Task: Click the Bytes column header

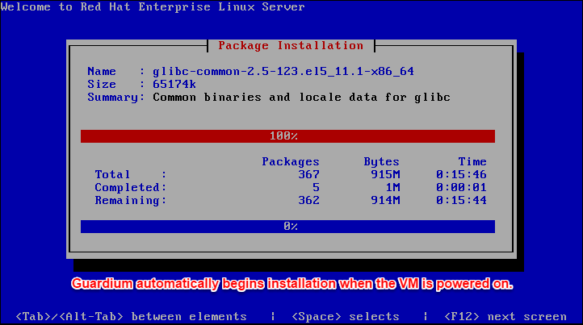Action: 380,161
